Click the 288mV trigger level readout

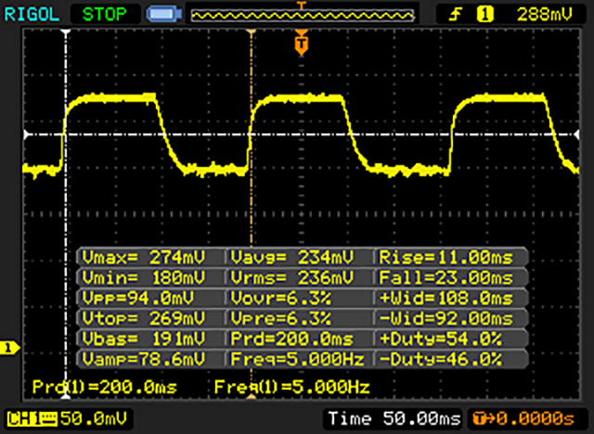(545, 15)
